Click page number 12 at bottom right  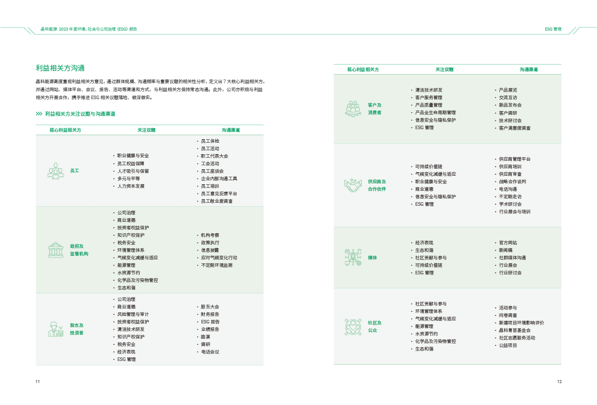point(559,382)
